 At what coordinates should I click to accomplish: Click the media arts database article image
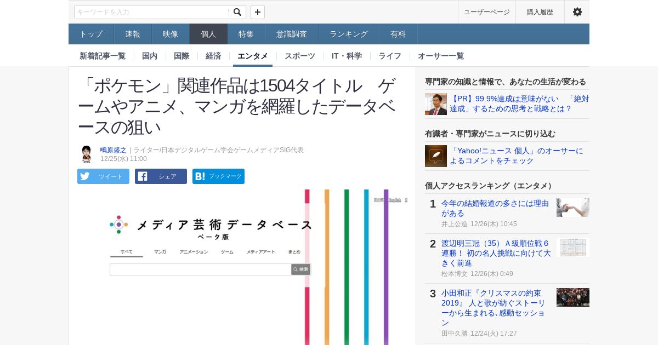click(242, 267)
